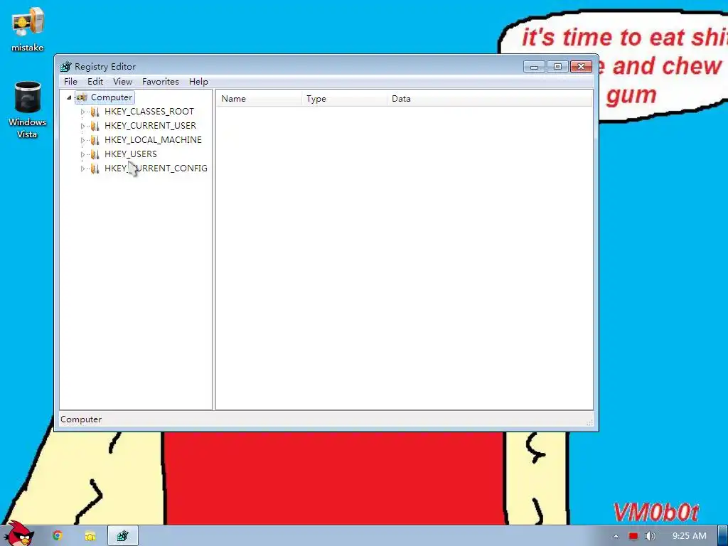Click the HKEY_USERS folder icon
728x546 pixels.
point(95,154)
